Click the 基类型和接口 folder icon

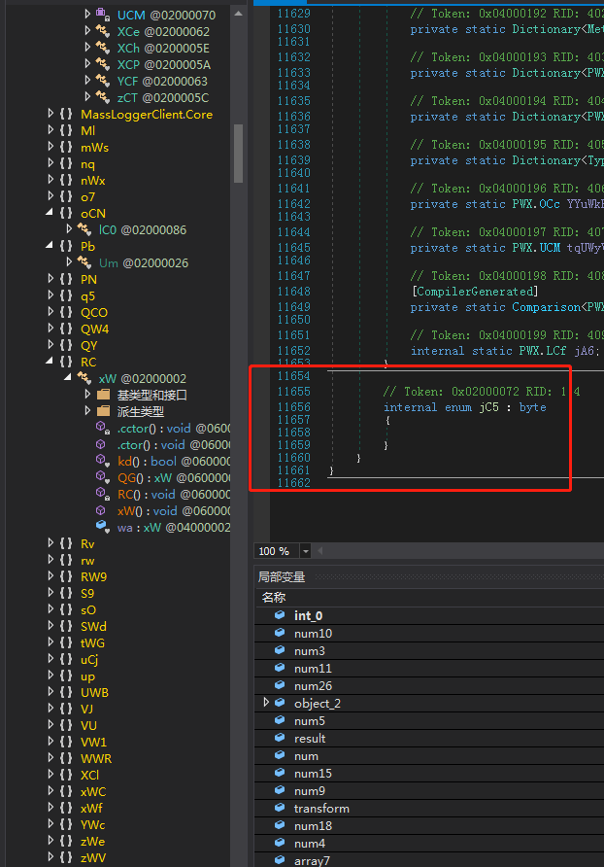tap(103, 395)
